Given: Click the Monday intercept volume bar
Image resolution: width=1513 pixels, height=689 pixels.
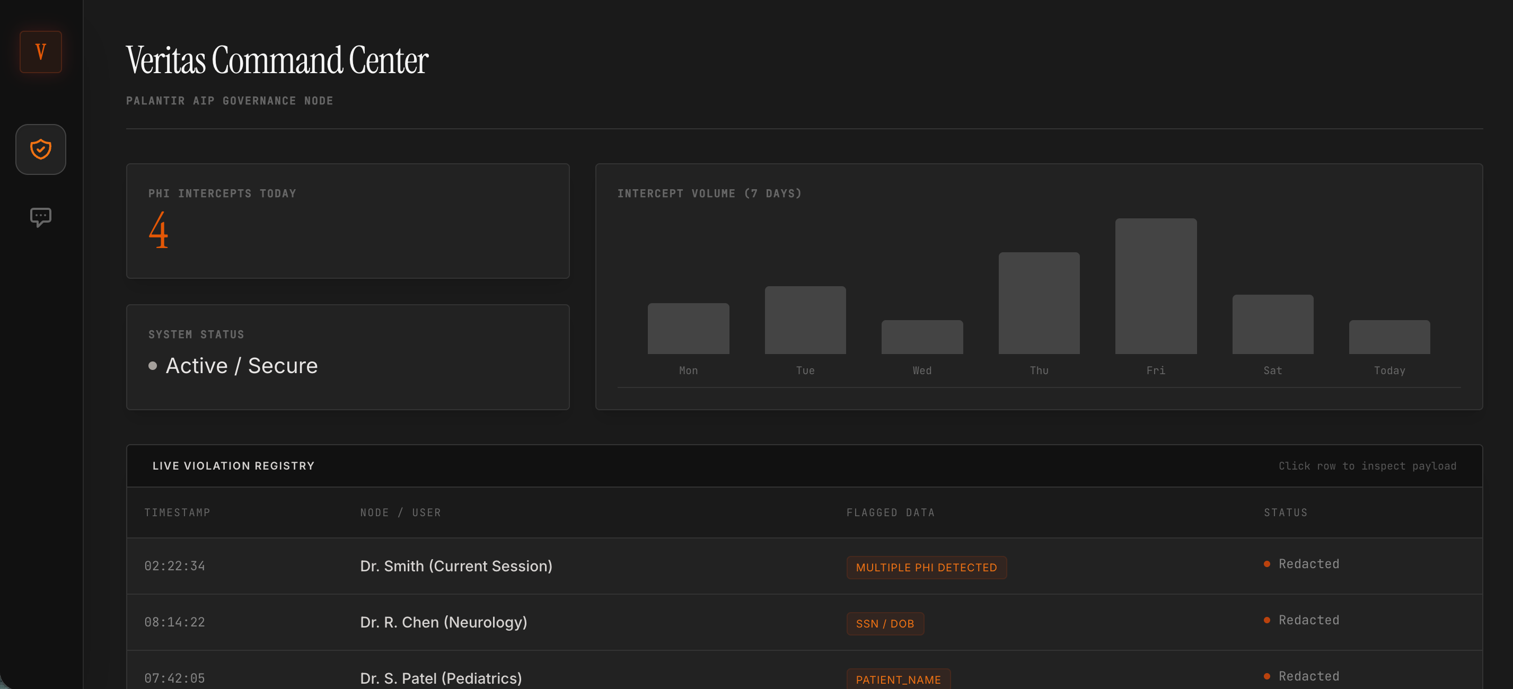Looking at the screenshot, I should pyautogui.click(x=688, y=329).
